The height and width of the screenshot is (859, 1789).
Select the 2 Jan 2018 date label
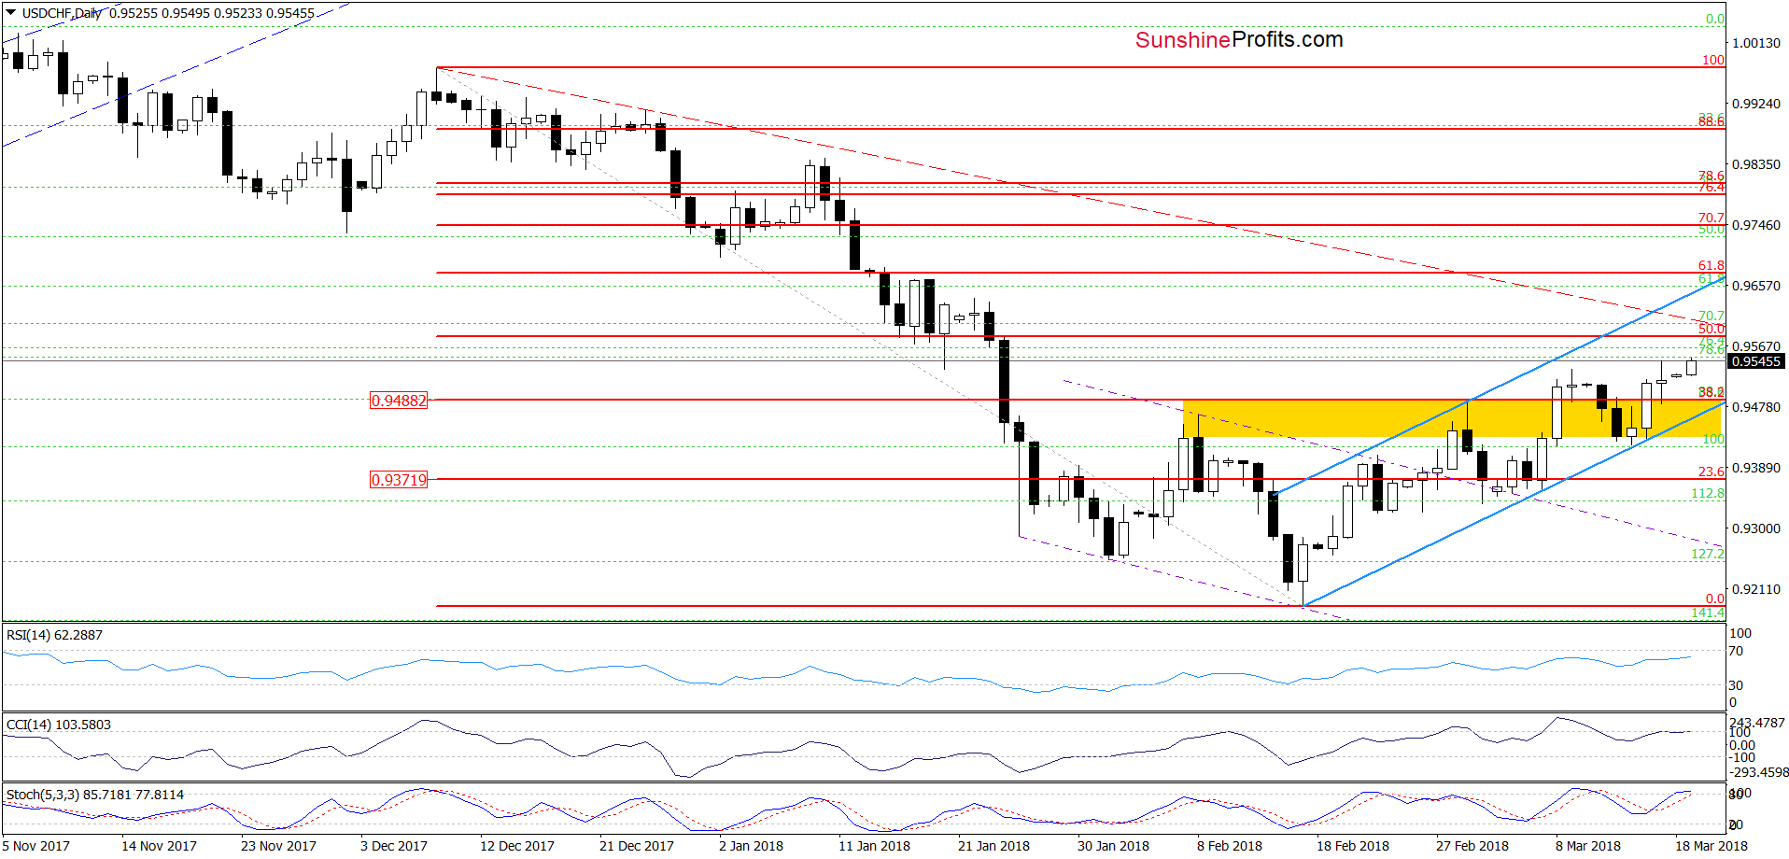[751, 846]
